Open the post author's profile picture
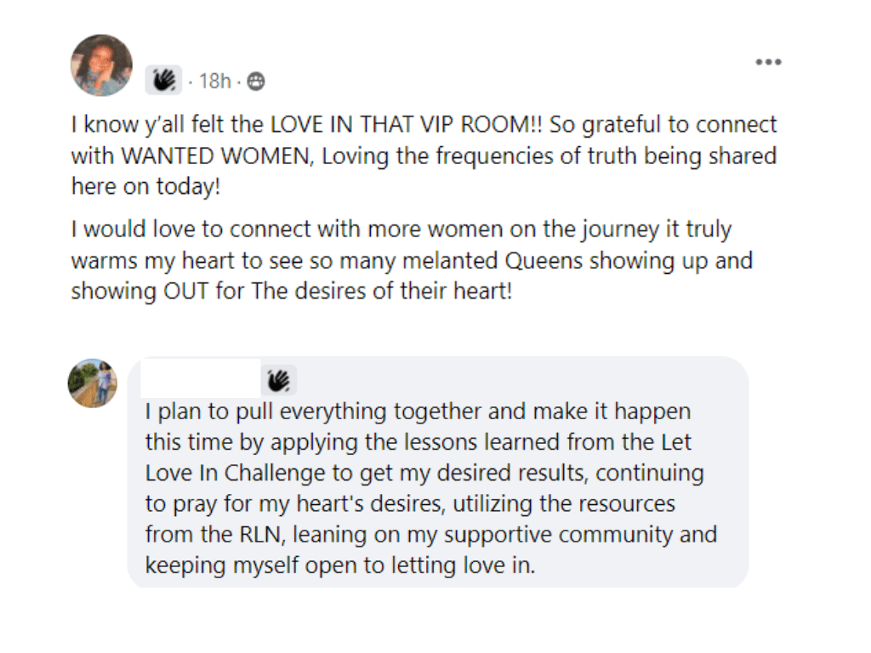This screenshot has height=653, width=871. (101, 65)
